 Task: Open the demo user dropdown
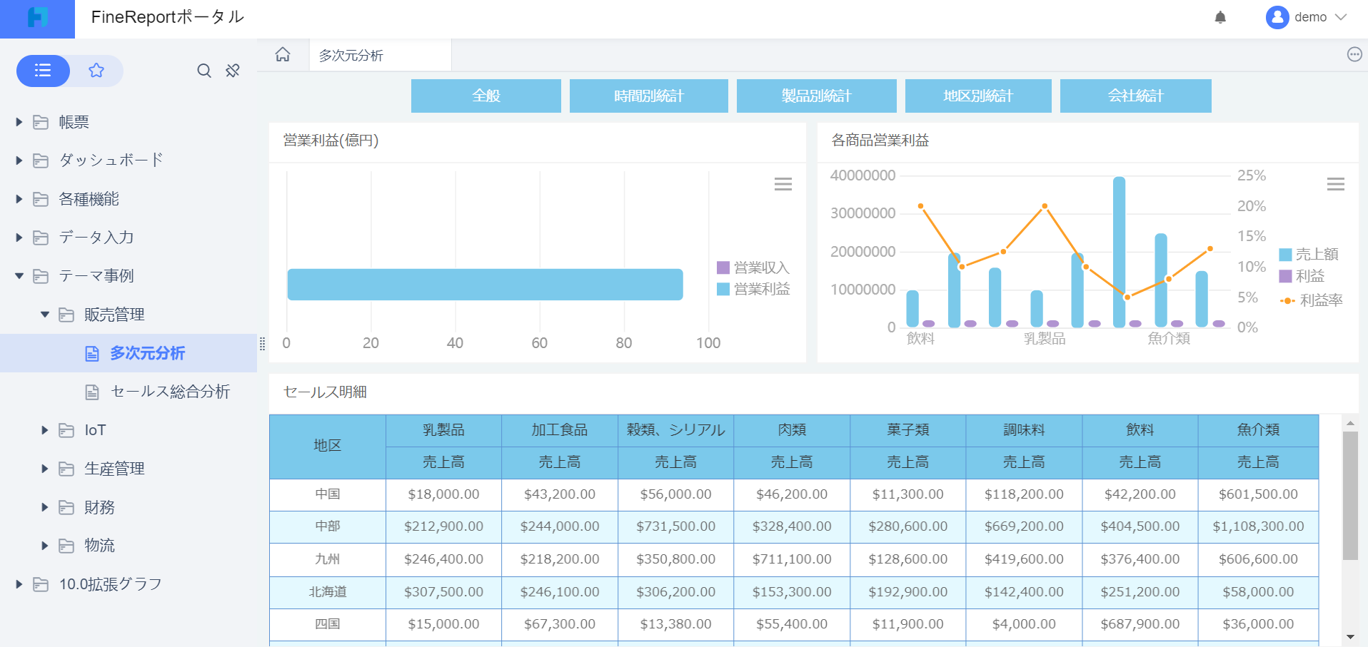1306,17
